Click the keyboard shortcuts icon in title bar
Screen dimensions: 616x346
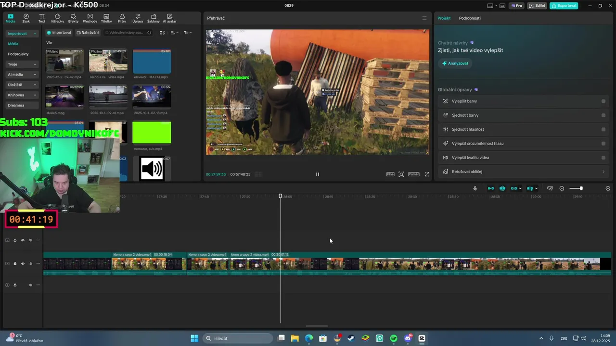tap(502, 6)
